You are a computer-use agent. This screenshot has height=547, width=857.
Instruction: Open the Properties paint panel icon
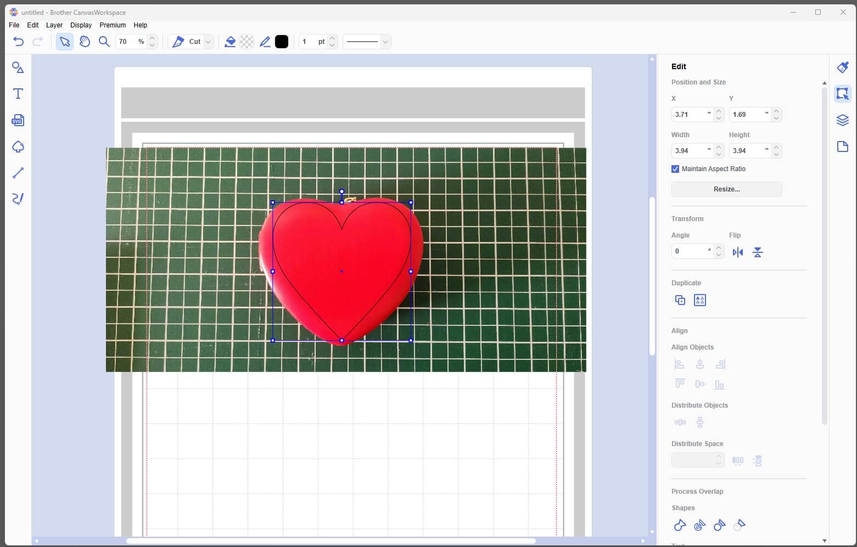(843, 67)
